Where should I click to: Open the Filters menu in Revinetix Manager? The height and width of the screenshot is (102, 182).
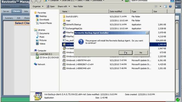(x=24, y=6)
